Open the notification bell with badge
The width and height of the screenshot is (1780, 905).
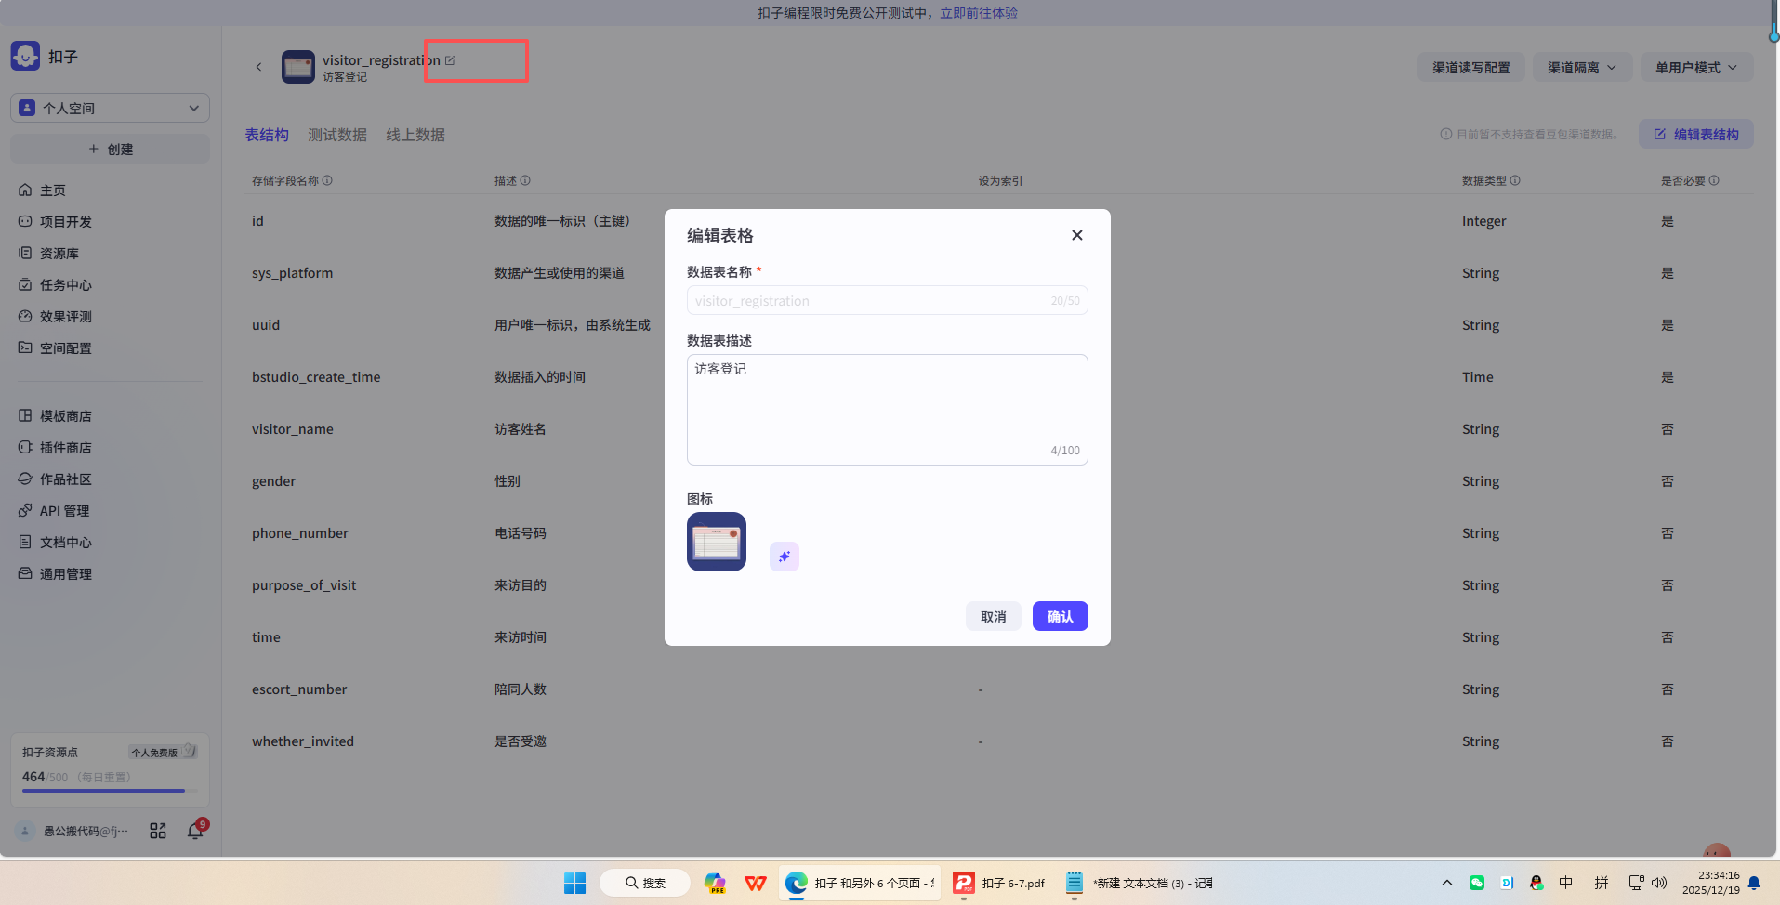coord(194,830)
